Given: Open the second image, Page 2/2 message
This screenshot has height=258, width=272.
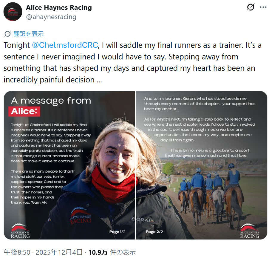Looking at the screenshot, I should point(202,165).
